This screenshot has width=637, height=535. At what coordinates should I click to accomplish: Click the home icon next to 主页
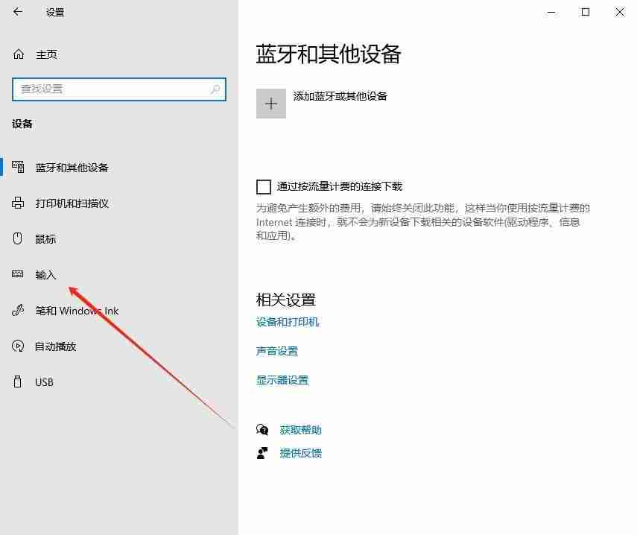coord(17,54)
